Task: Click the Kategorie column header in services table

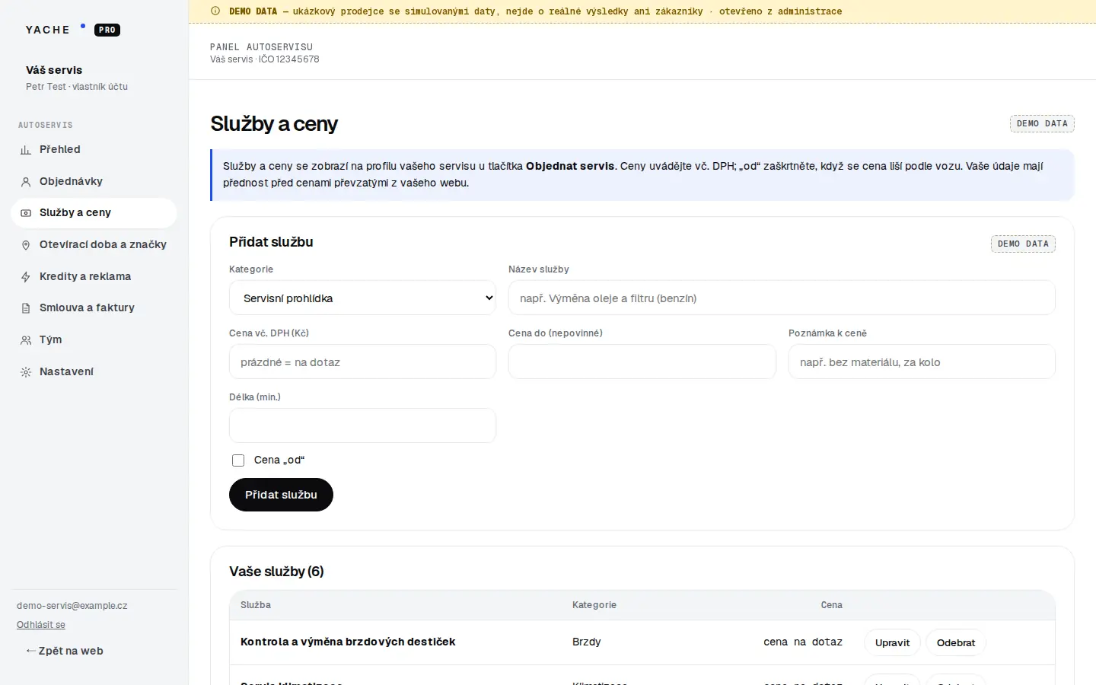Action: (x=594, y=605)
